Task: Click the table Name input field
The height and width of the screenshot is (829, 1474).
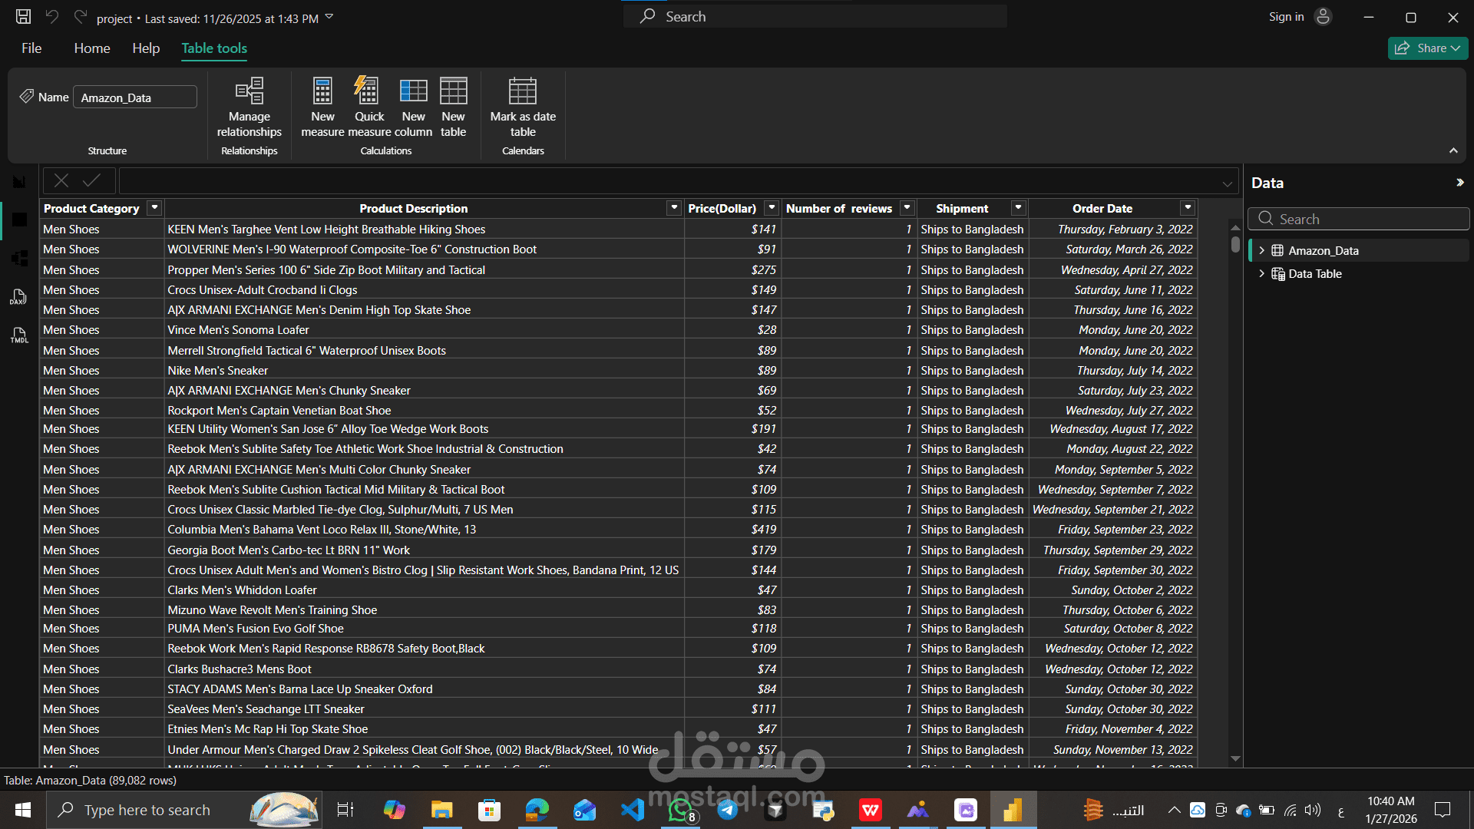Action: [134, 97]
